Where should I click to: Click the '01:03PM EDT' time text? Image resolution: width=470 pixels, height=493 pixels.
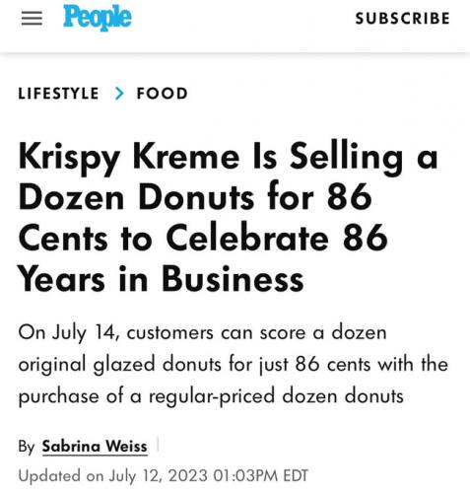point(261,475)
